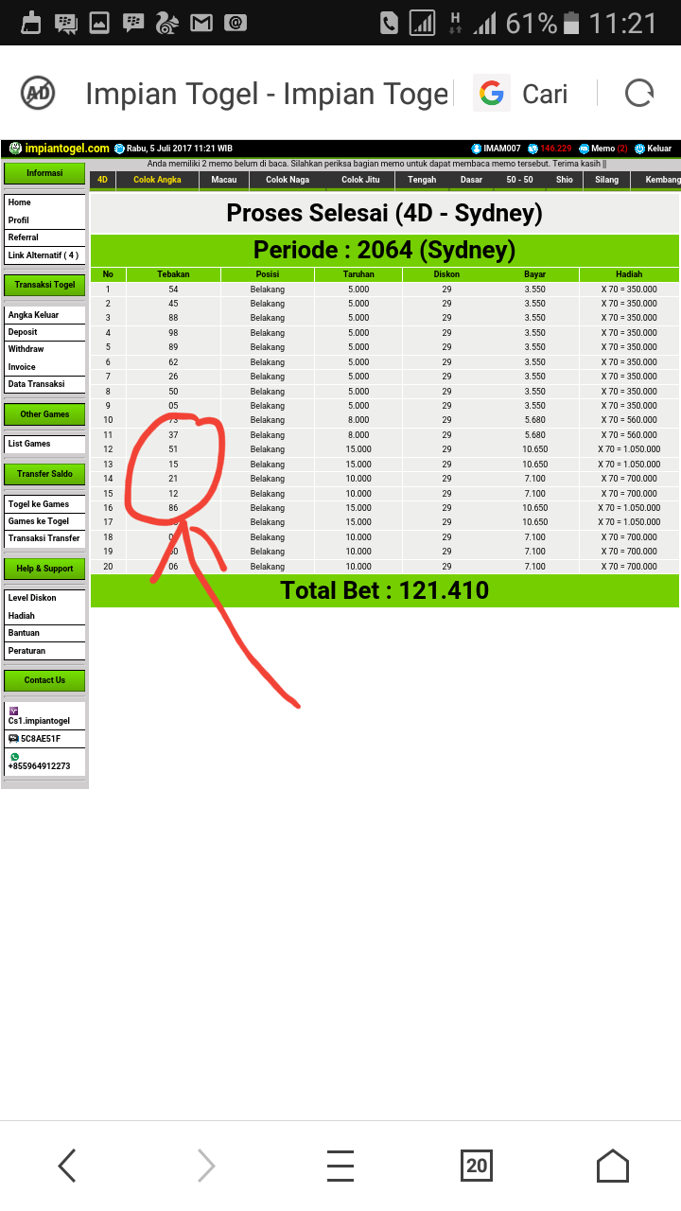
Task: Reload the page with refresh icon
Action: pos(639,93)
